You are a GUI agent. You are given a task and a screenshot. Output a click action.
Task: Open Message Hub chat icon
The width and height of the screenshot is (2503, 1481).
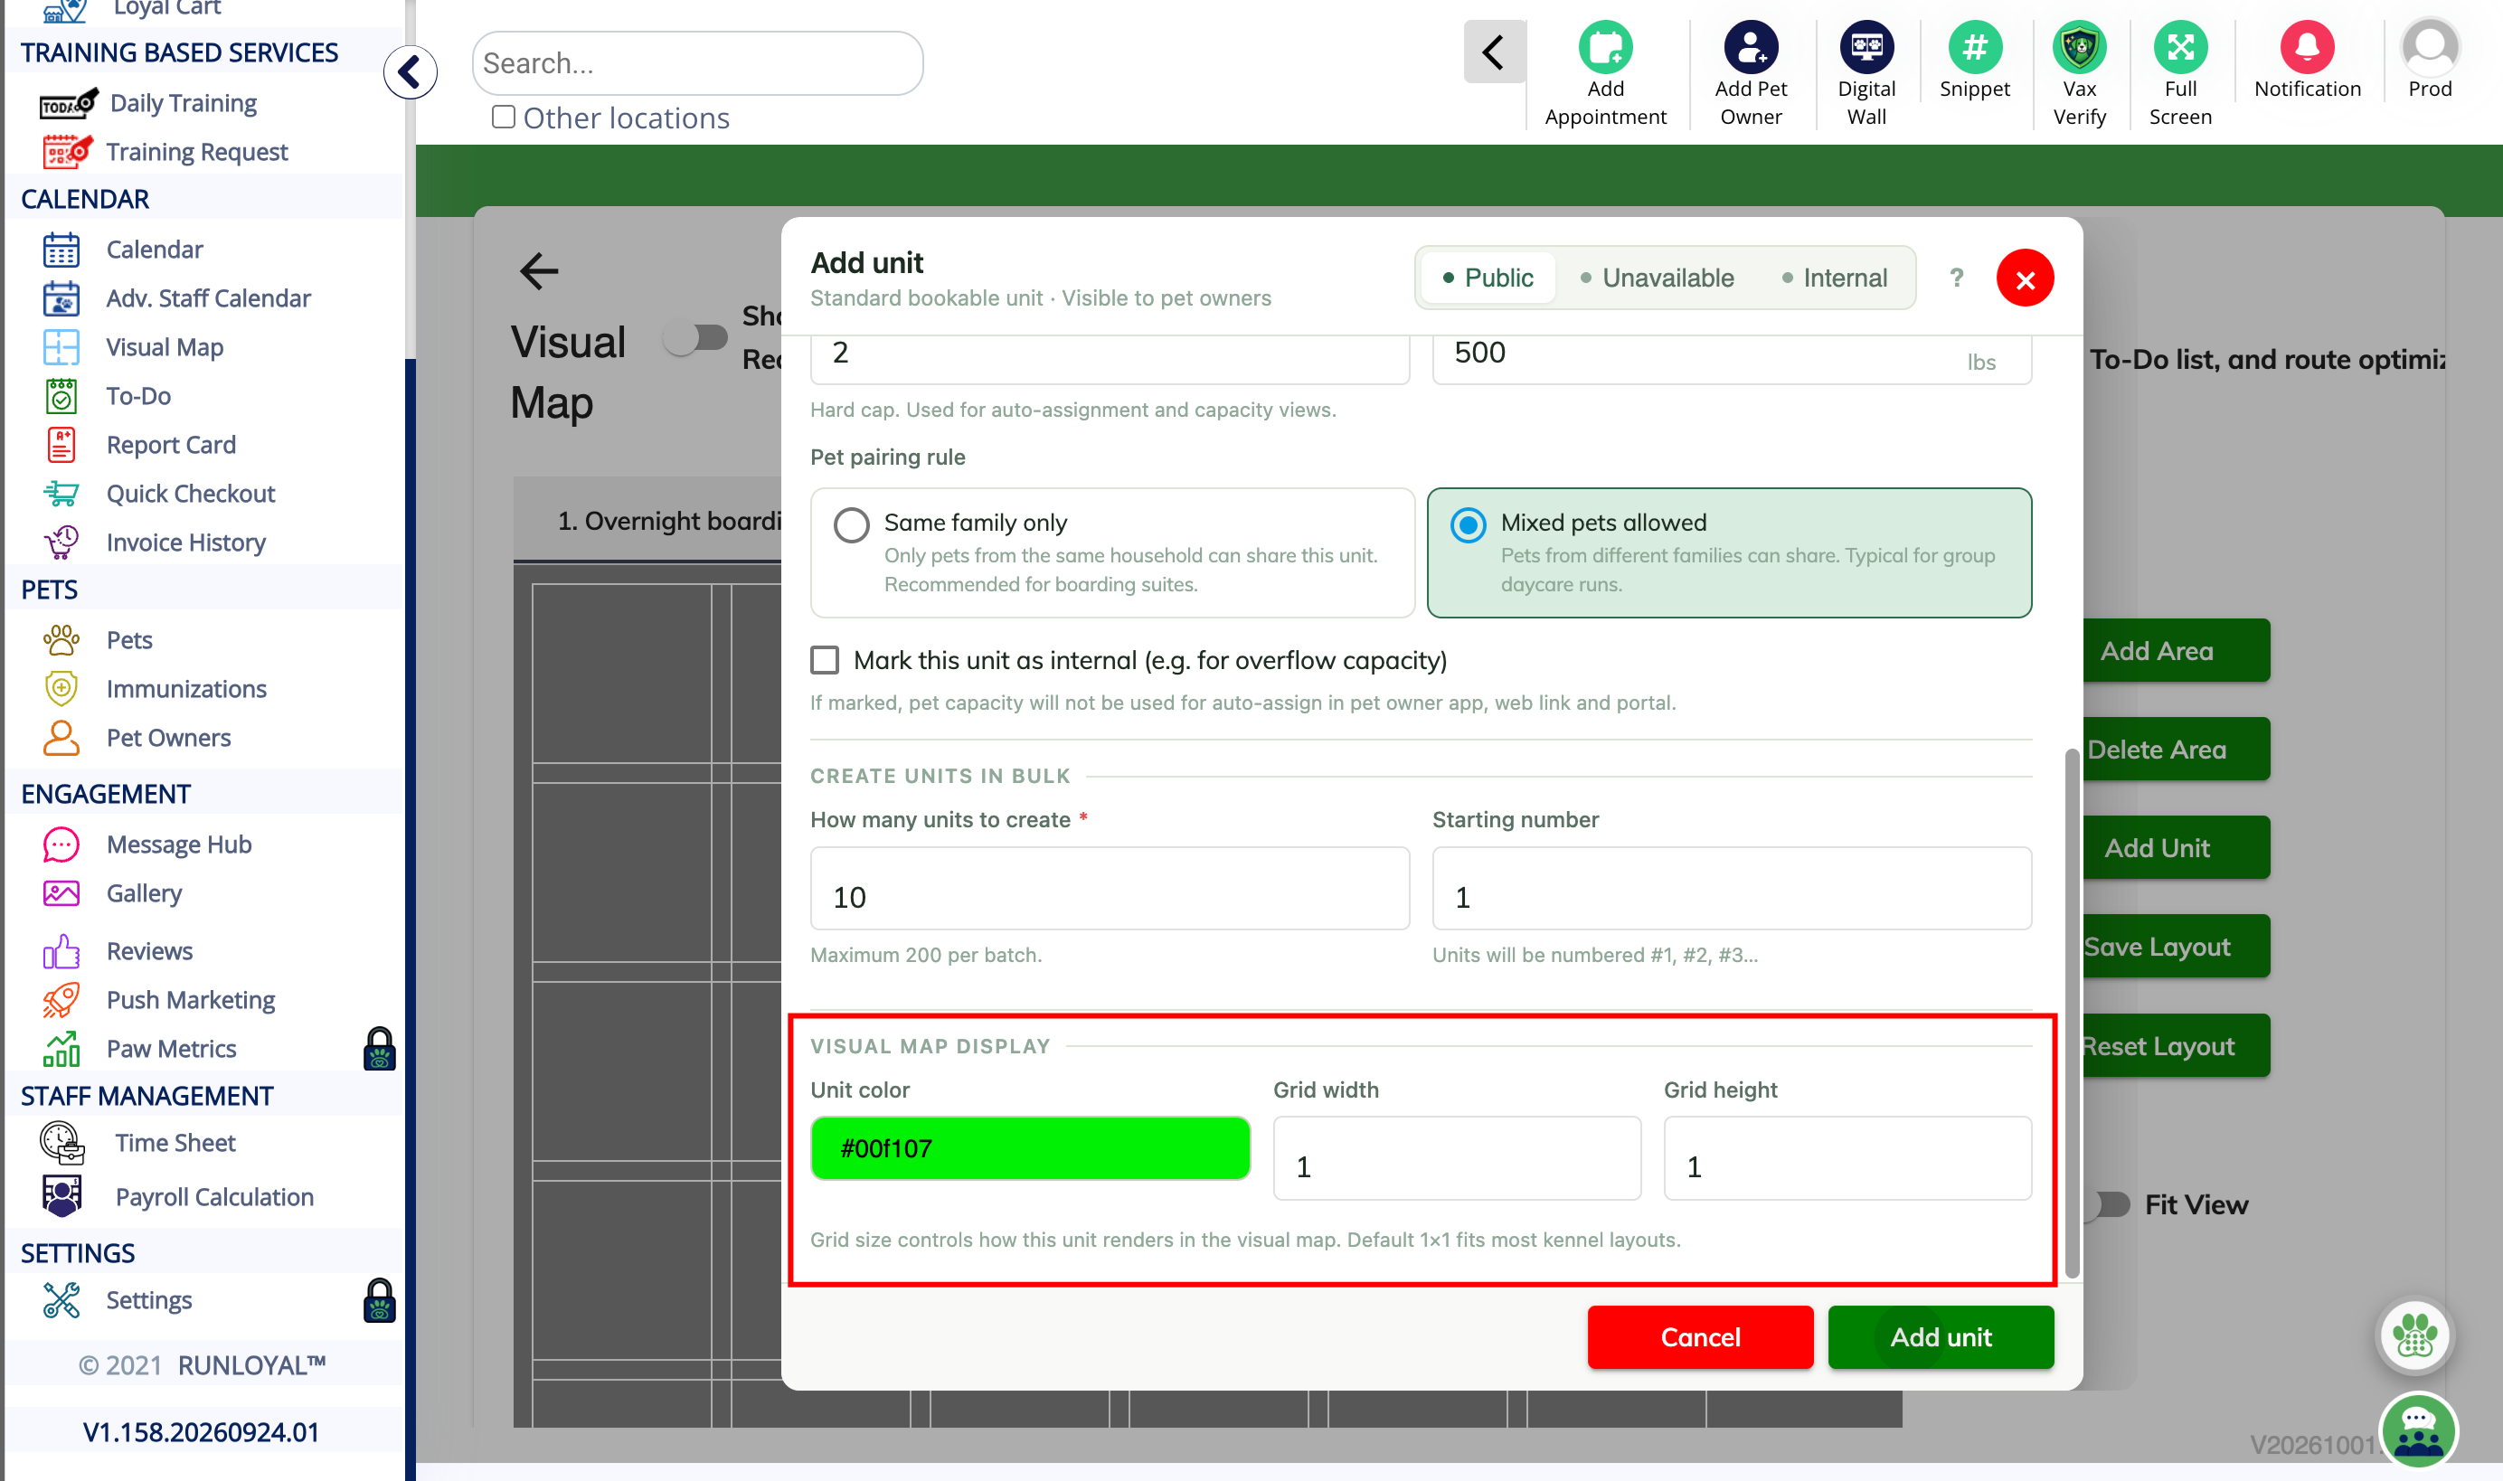(x=61, y=844)
